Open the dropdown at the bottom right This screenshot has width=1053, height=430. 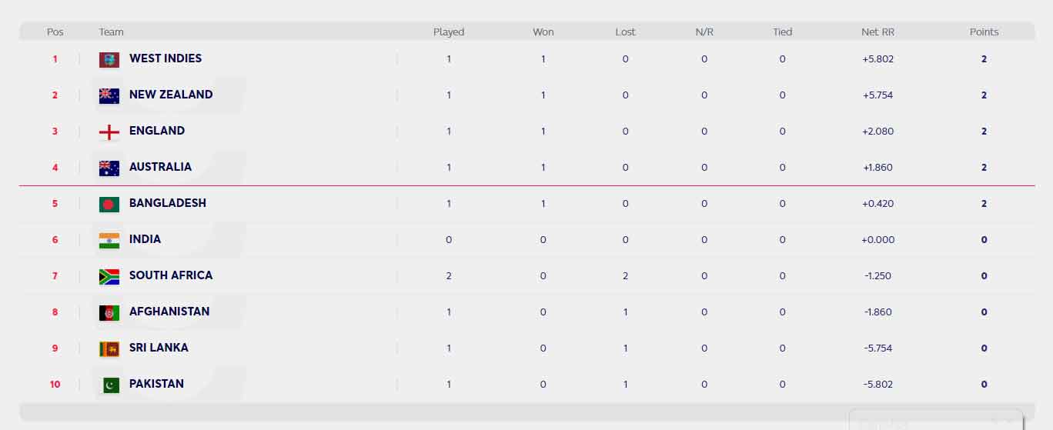pyautogui.click(x=936, y=422)
